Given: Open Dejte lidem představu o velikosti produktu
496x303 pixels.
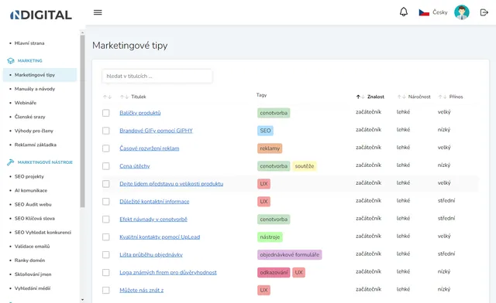Looking at the screenshot, I should (x=171, y=184).
